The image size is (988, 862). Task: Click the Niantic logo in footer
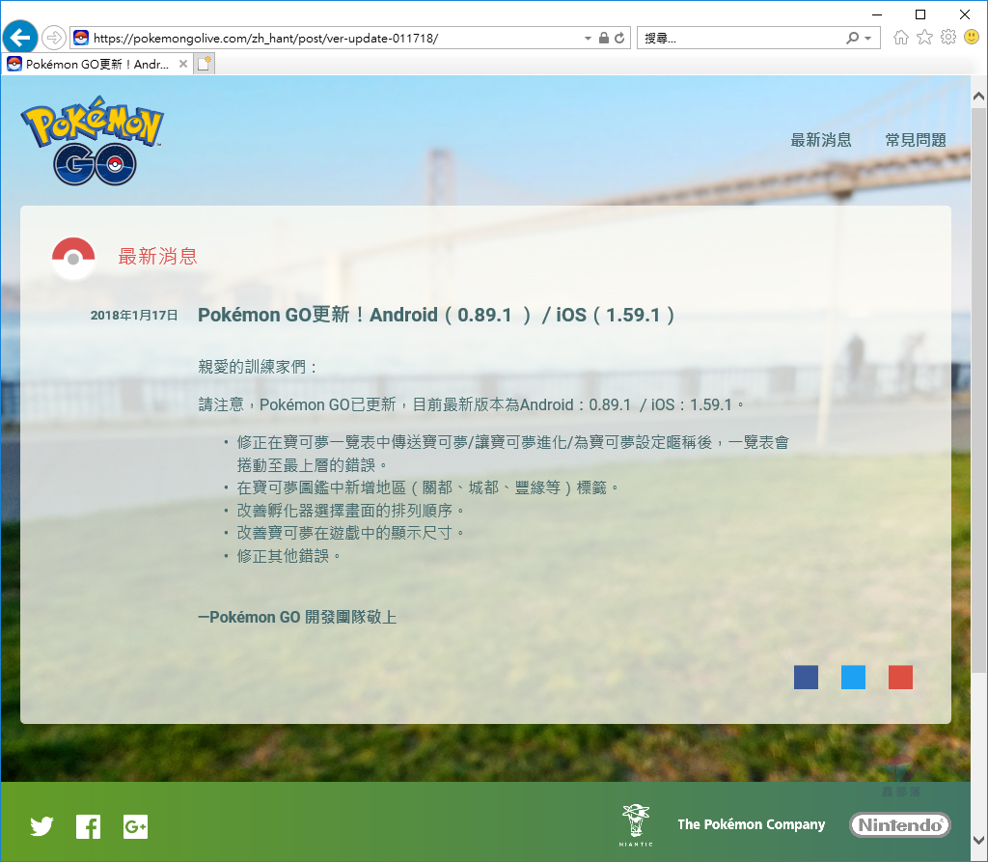pos(635,824)
